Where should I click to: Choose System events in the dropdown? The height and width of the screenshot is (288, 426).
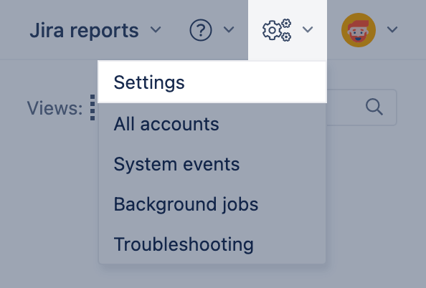[212, 164]
